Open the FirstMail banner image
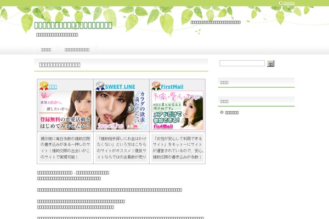 tap(177, 110)
